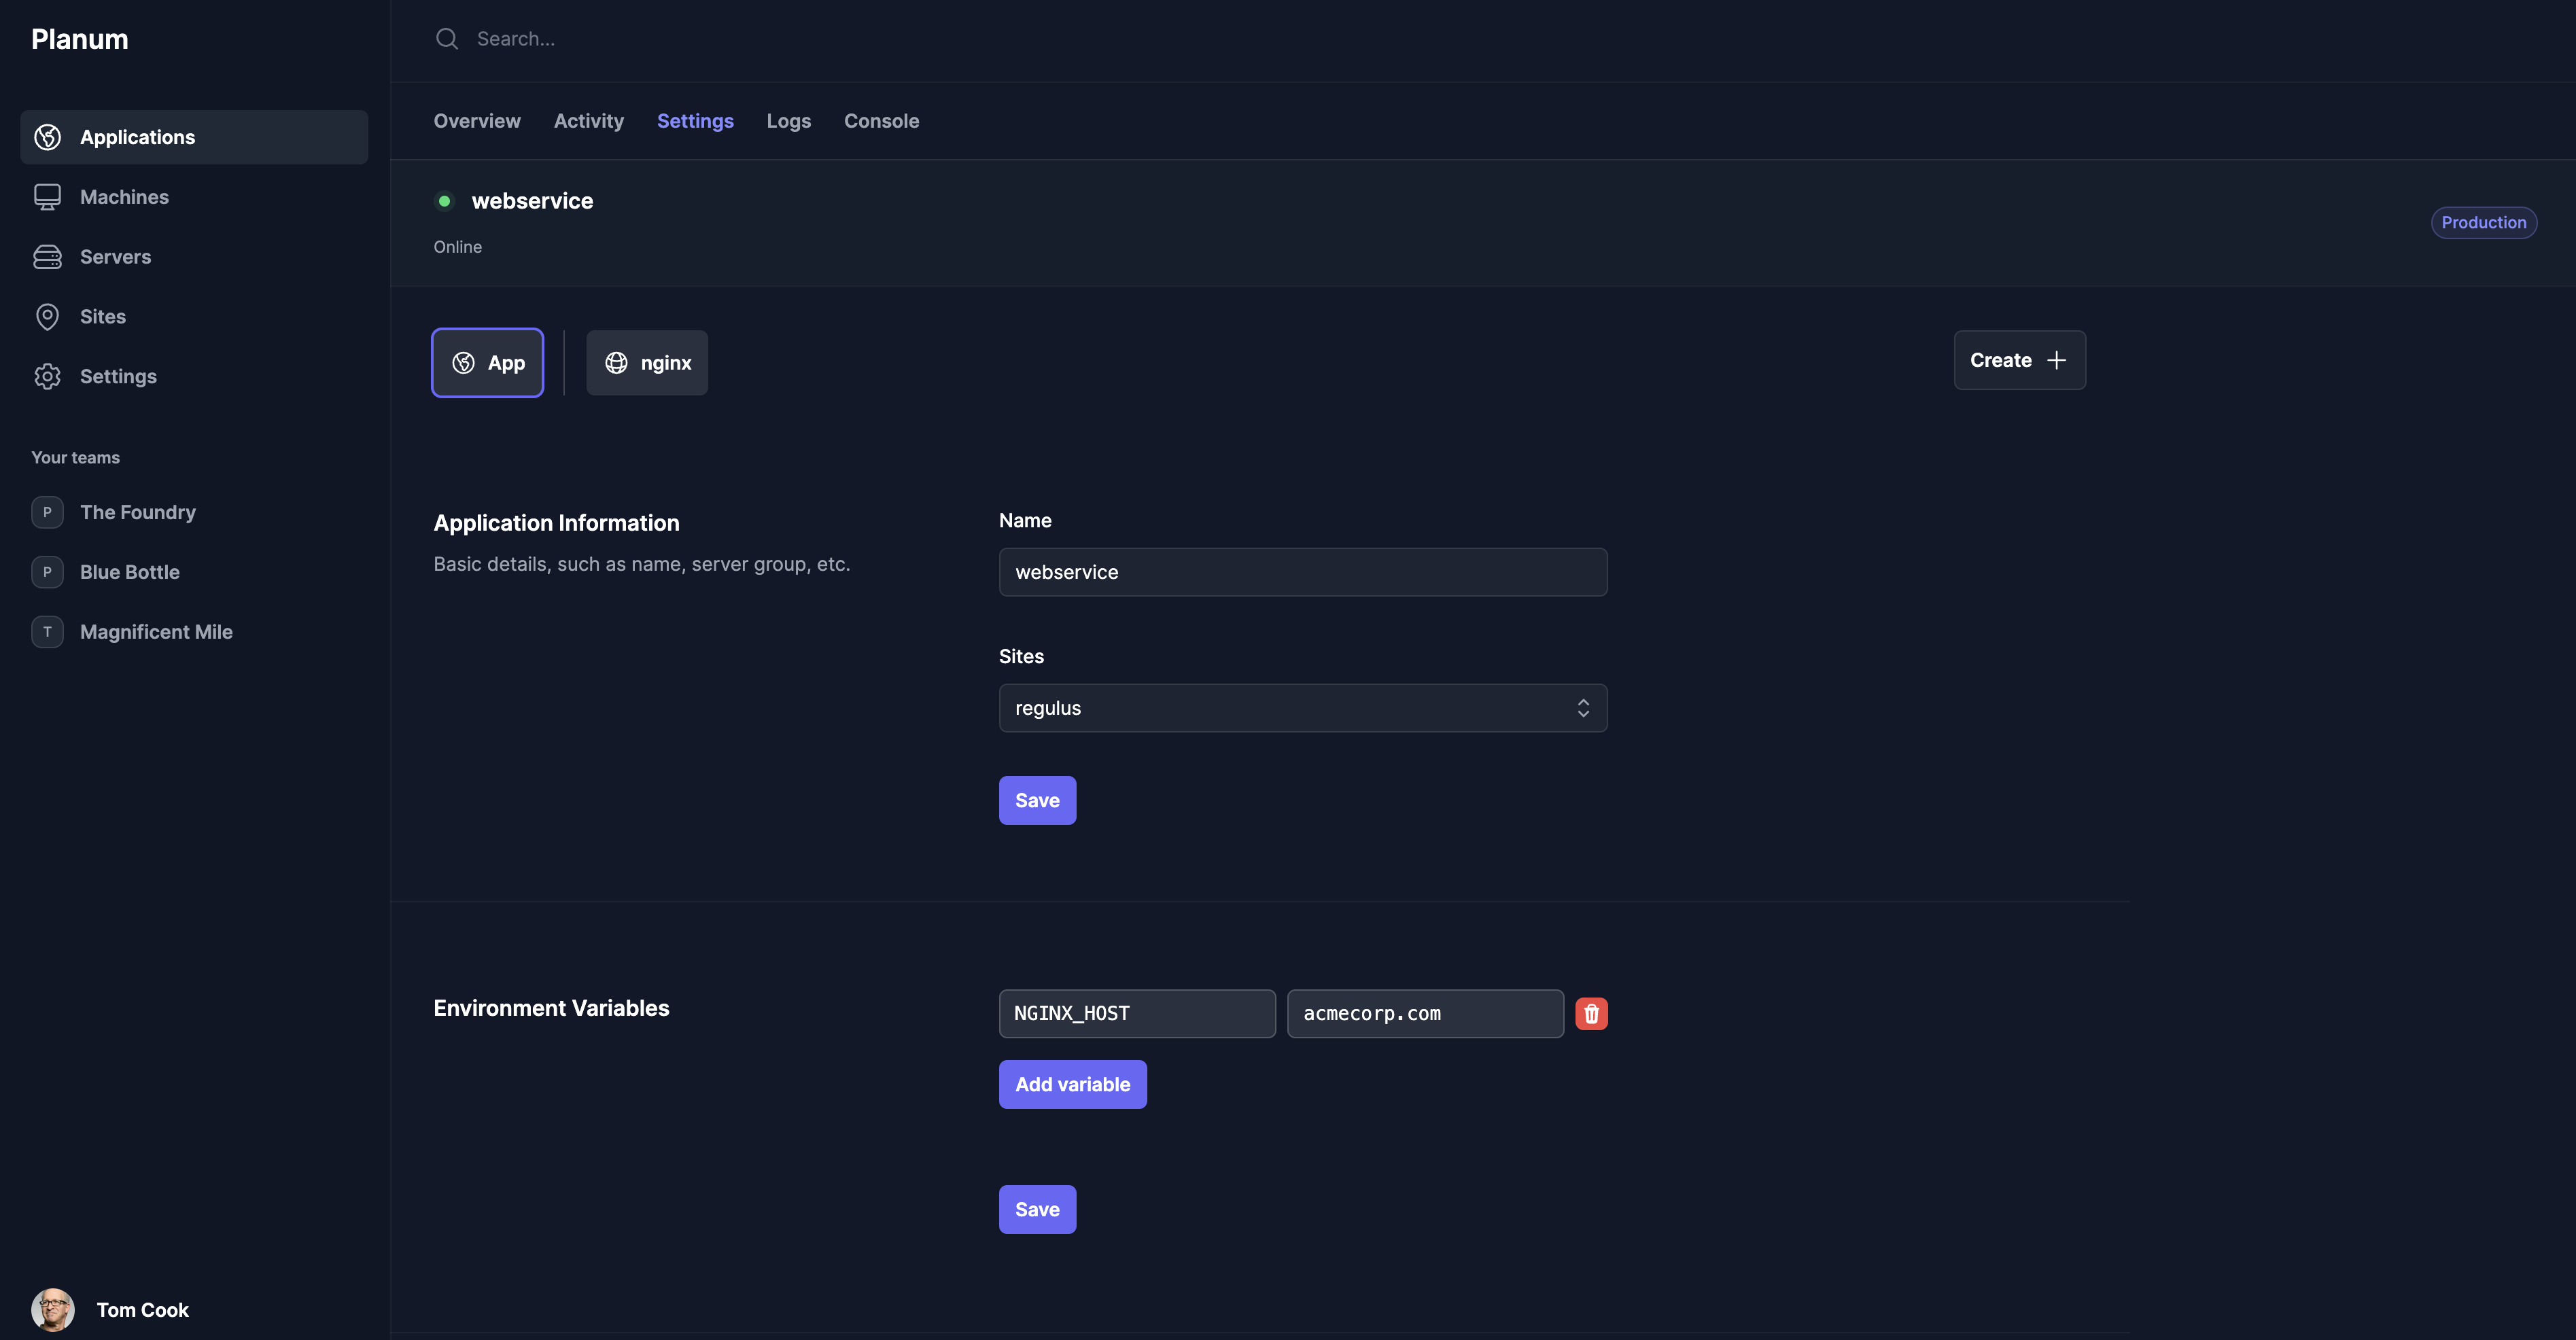Click the up-down chevrons in Sites select
The width and height of the screenshot is (2576, 1340).
[x=1583, y=708]
